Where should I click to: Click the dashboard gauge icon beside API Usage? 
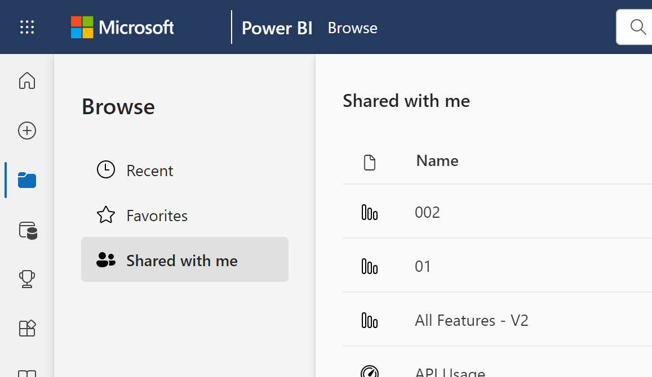click(x=369, y=370)
